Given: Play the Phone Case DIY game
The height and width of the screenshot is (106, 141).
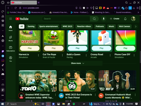Looking at the screenshot, I should [125, 48].
